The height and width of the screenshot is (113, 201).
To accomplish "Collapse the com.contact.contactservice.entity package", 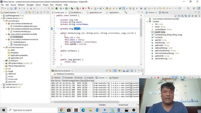I will tap(6, 34).
